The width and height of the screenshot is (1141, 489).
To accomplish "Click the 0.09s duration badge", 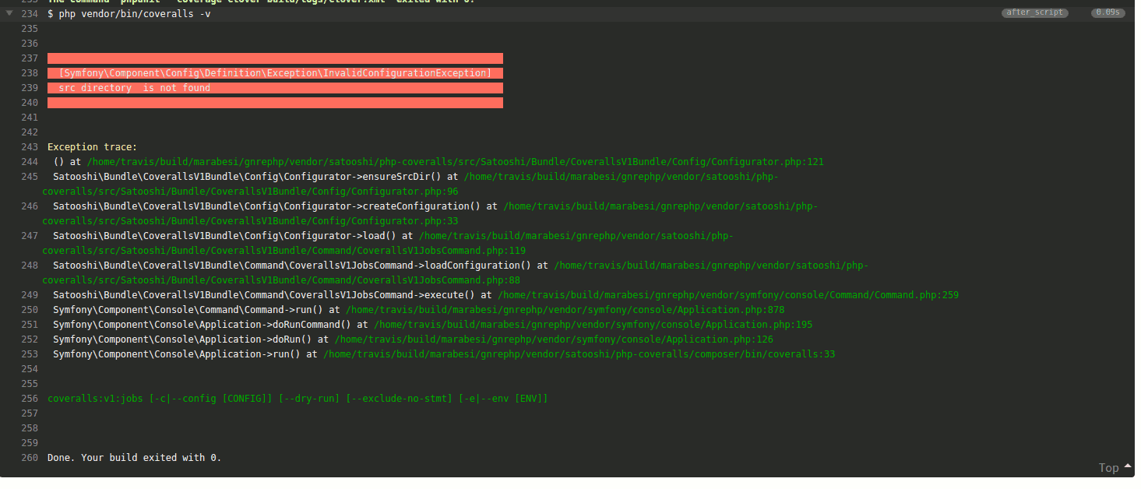I will click(x=1108, y=12).
